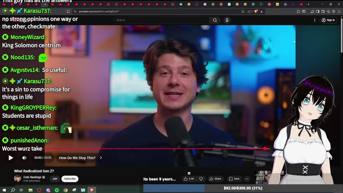This screenshot has width=343, height=193.
Task: Like the video with thumbs up
Action: tap(189, 179)
